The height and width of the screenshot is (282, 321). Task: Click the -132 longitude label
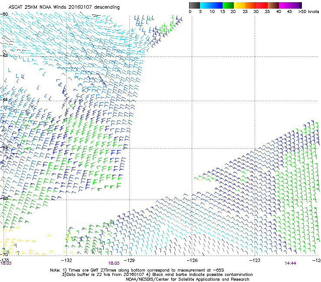click(66, 260)
